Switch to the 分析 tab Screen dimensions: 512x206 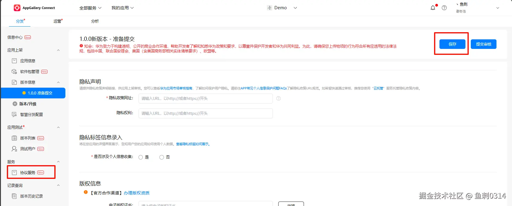click(95, 21)
